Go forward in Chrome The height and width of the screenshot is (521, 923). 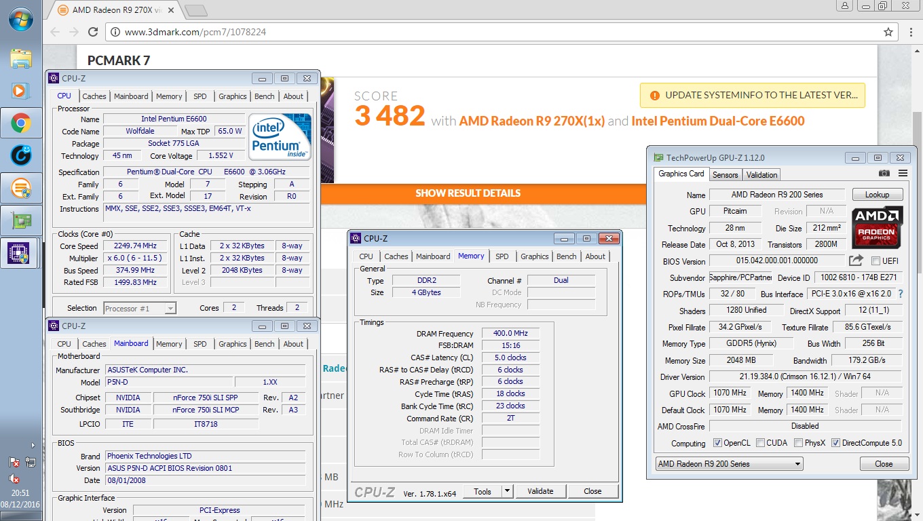tap(74, 32)
